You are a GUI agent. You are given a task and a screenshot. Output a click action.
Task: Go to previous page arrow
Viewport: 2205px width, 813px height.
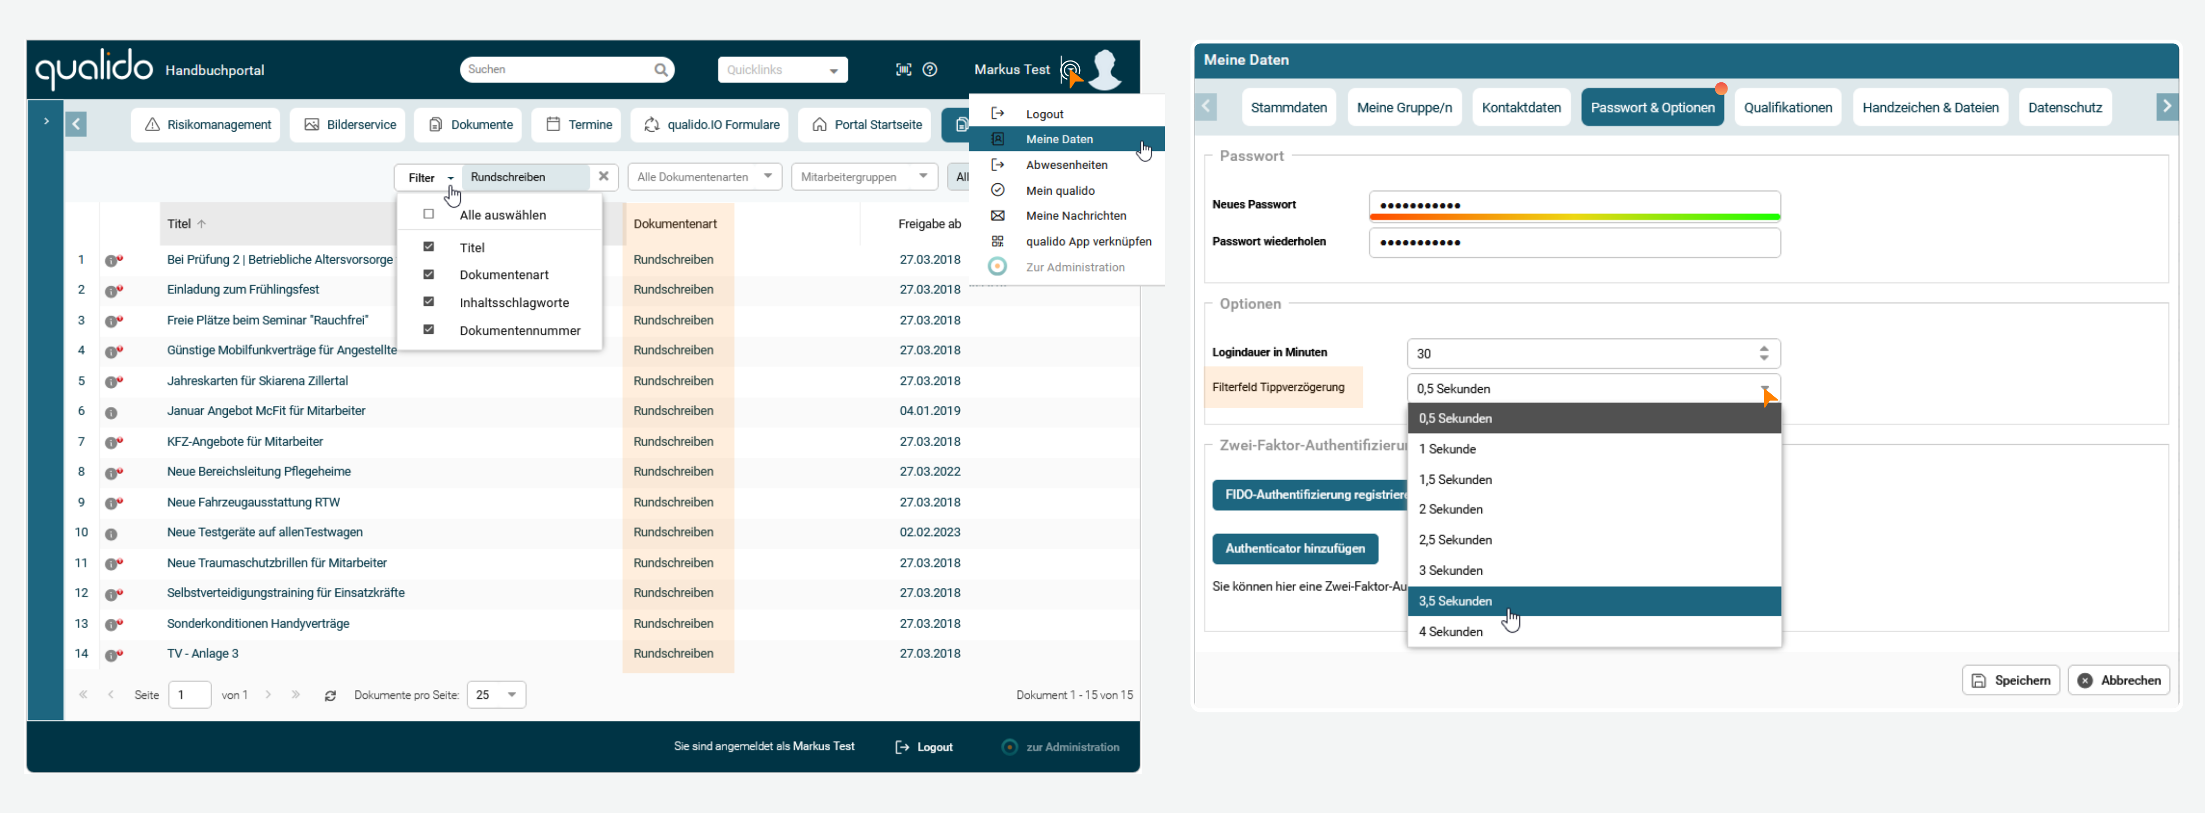point(110,694)
